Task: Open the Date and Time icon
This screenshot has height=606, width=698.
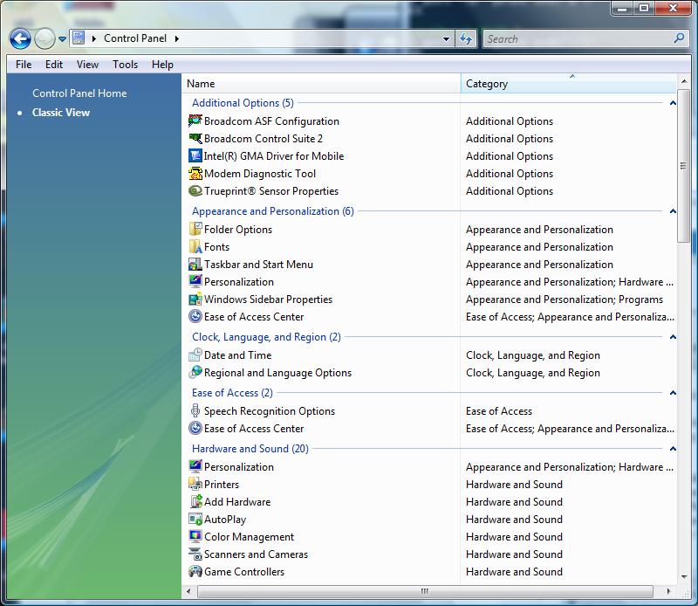Action: 195,355
